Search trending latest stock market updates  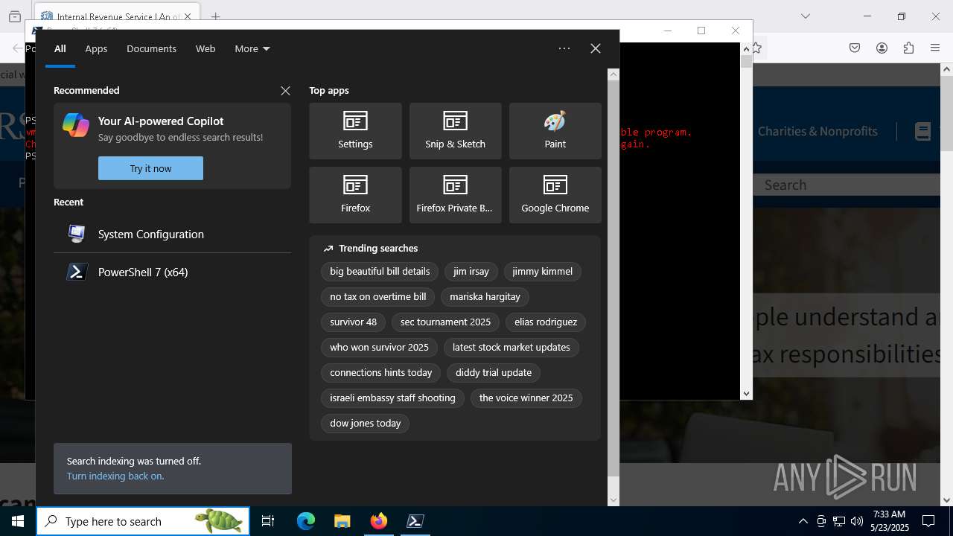(511, 348)
